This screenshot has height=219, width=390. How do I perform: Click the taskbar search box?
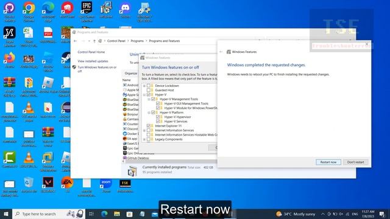click(x=49, y=214)
